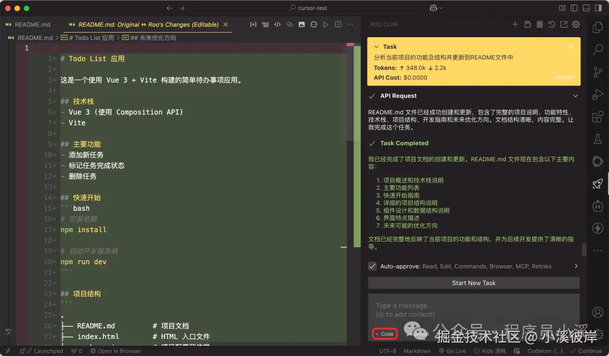Open the Prompts notebook icon in Roo Cline
The height and width of the screenshot is (356, 609).
527,24
